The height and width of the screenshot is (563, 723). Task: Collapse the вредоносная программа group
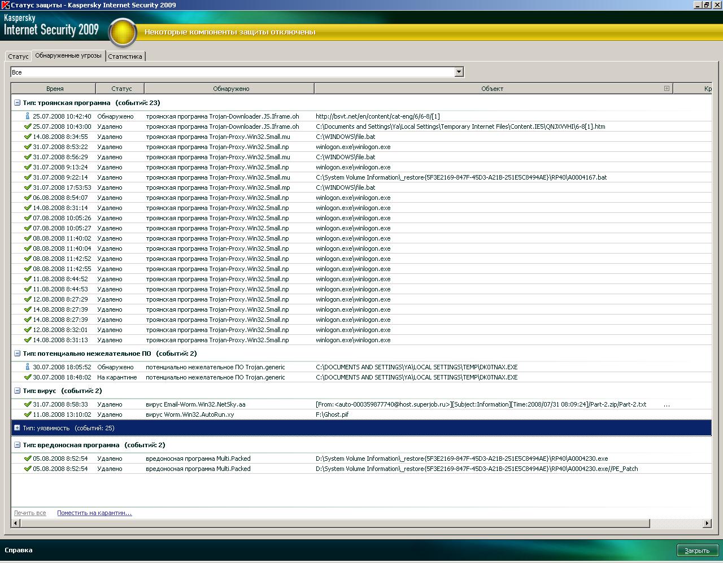point(18,445)
